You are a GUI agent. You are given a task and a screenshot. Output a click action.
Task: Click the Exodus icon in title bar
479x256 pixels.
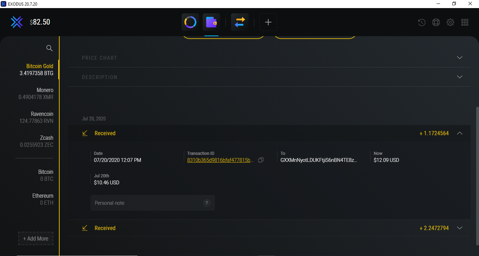[x=4, y=4]
